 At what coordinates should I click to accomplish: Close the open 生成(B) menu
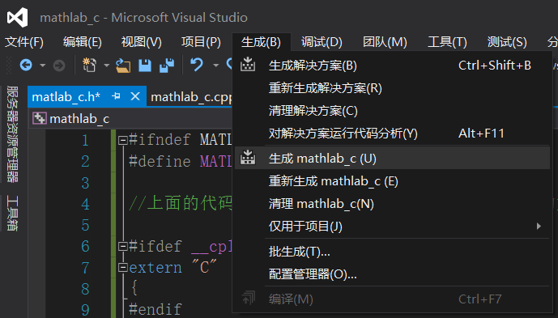click(261, 42)
